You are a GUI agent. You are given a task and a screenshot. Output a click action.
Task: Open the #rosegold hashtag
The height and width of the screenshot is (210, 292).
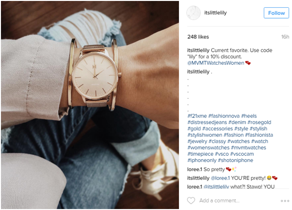point(259,122)
